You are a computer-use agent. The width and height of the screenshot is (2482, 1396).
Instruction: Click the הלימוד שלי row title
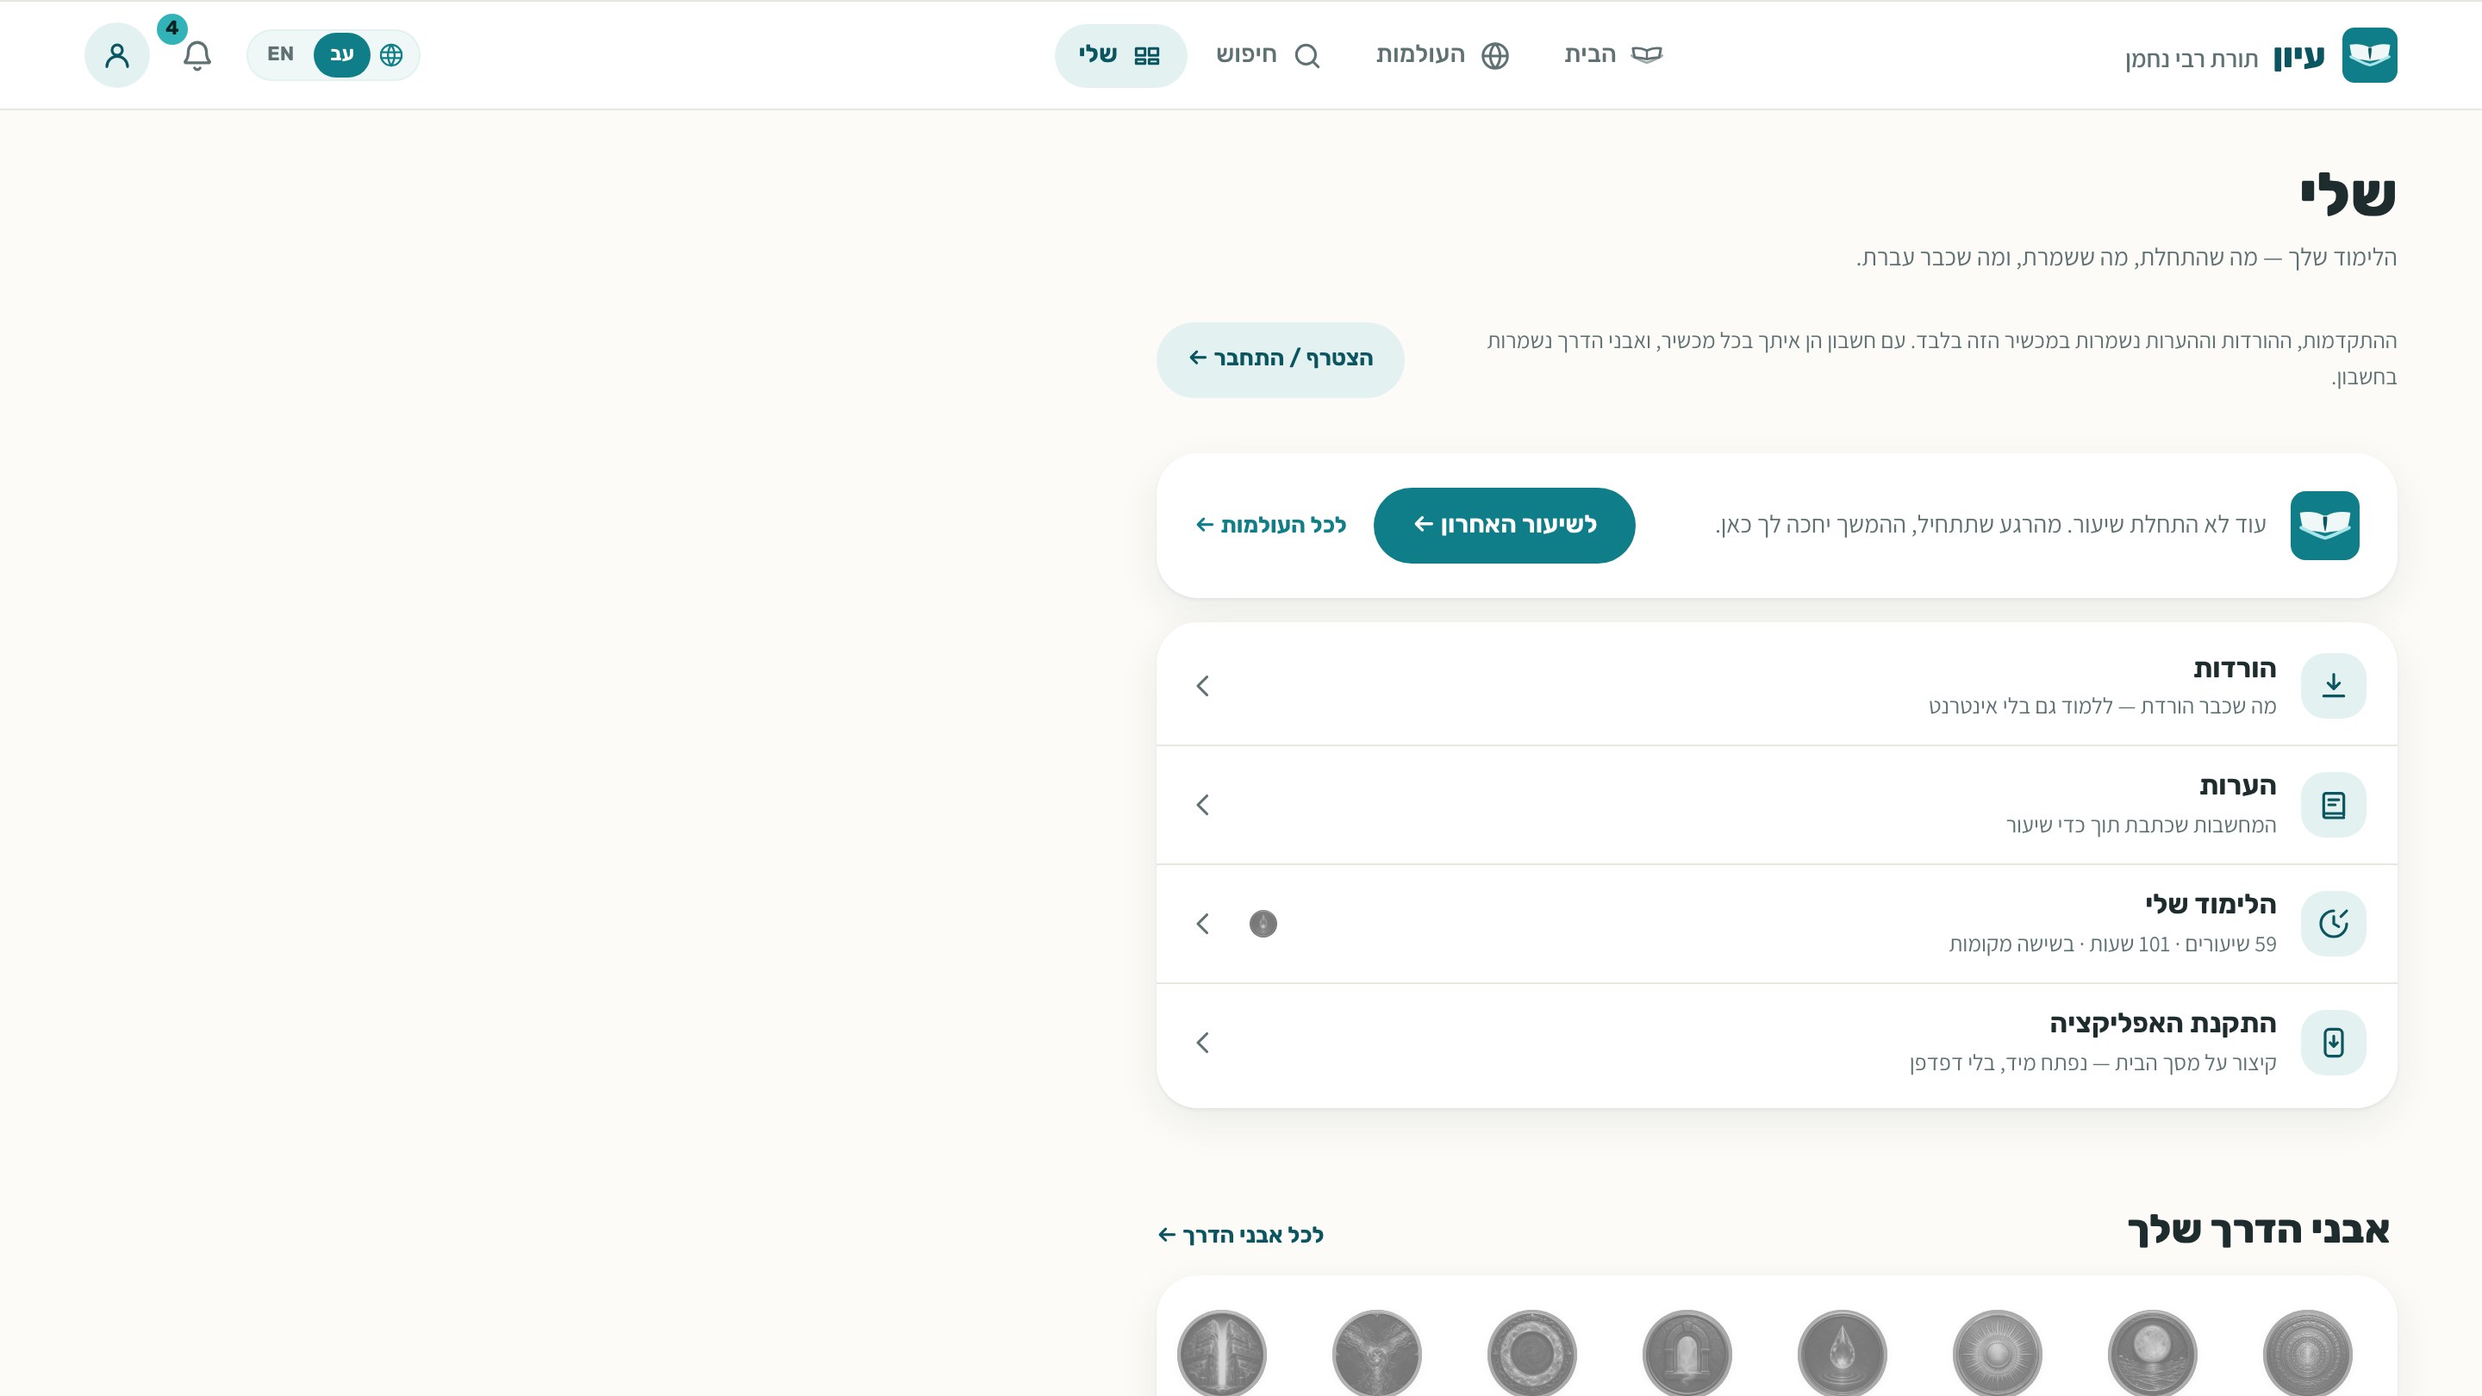2211,905
